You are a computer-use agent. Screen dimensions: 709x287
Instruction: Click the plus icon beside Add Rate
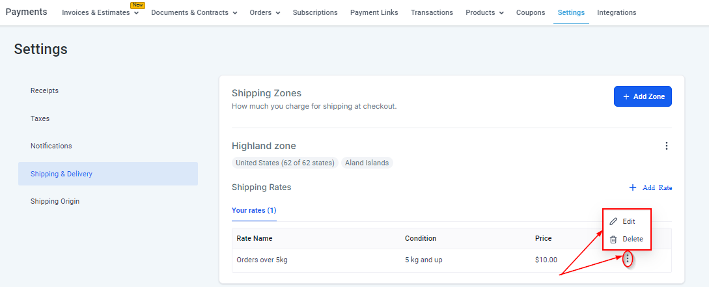coord(632,187)
